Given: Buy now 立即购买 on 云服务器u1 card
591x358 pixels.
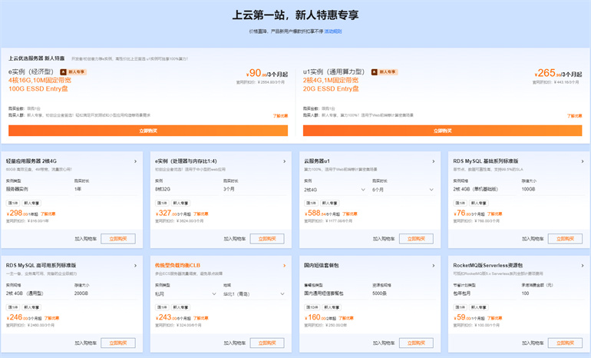Looking at the screenshot, I should tap(416, 238).
